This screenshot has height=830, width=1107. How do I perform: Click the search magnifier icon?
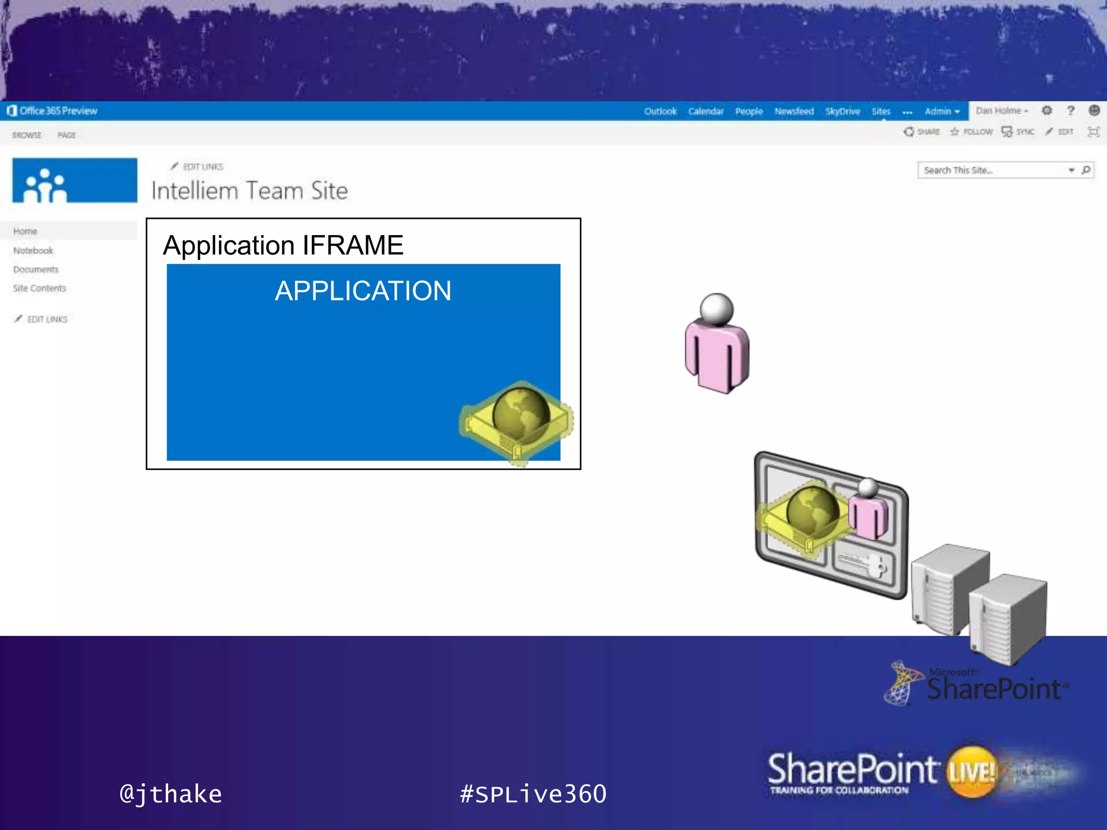1086,170
